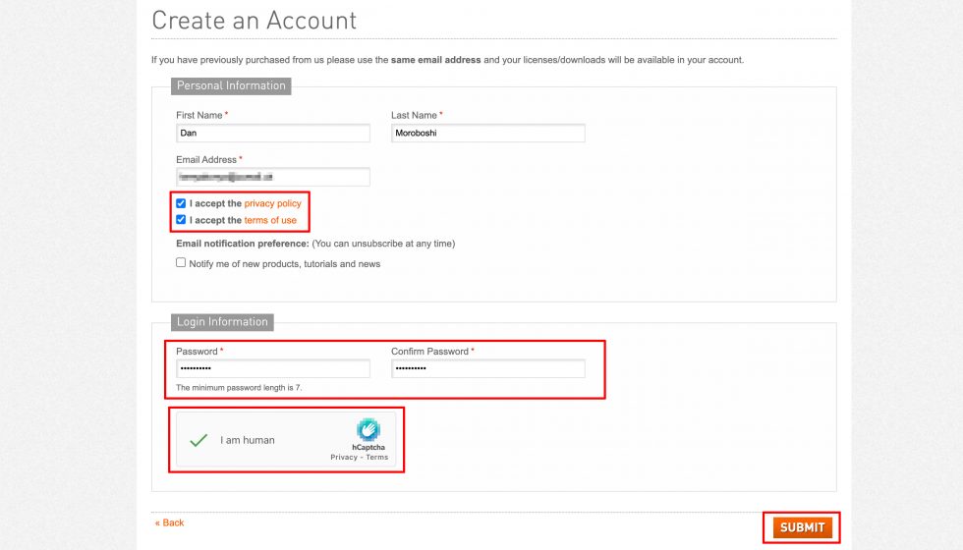
Task: Go back using the Back link
Action: tap(170, 522)
